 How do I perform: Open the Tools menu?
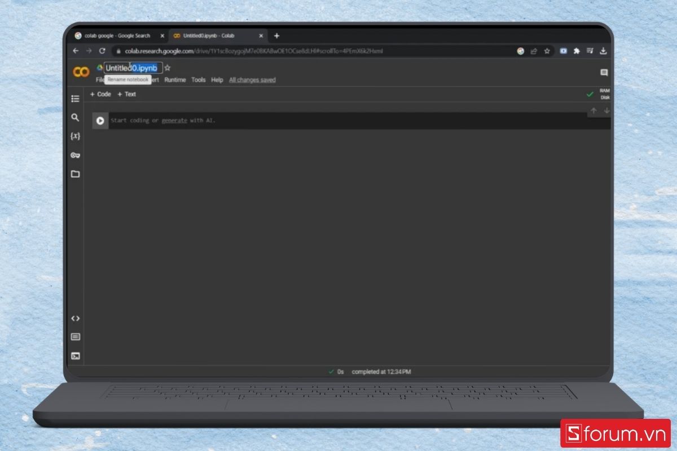[x=198, y=80]
